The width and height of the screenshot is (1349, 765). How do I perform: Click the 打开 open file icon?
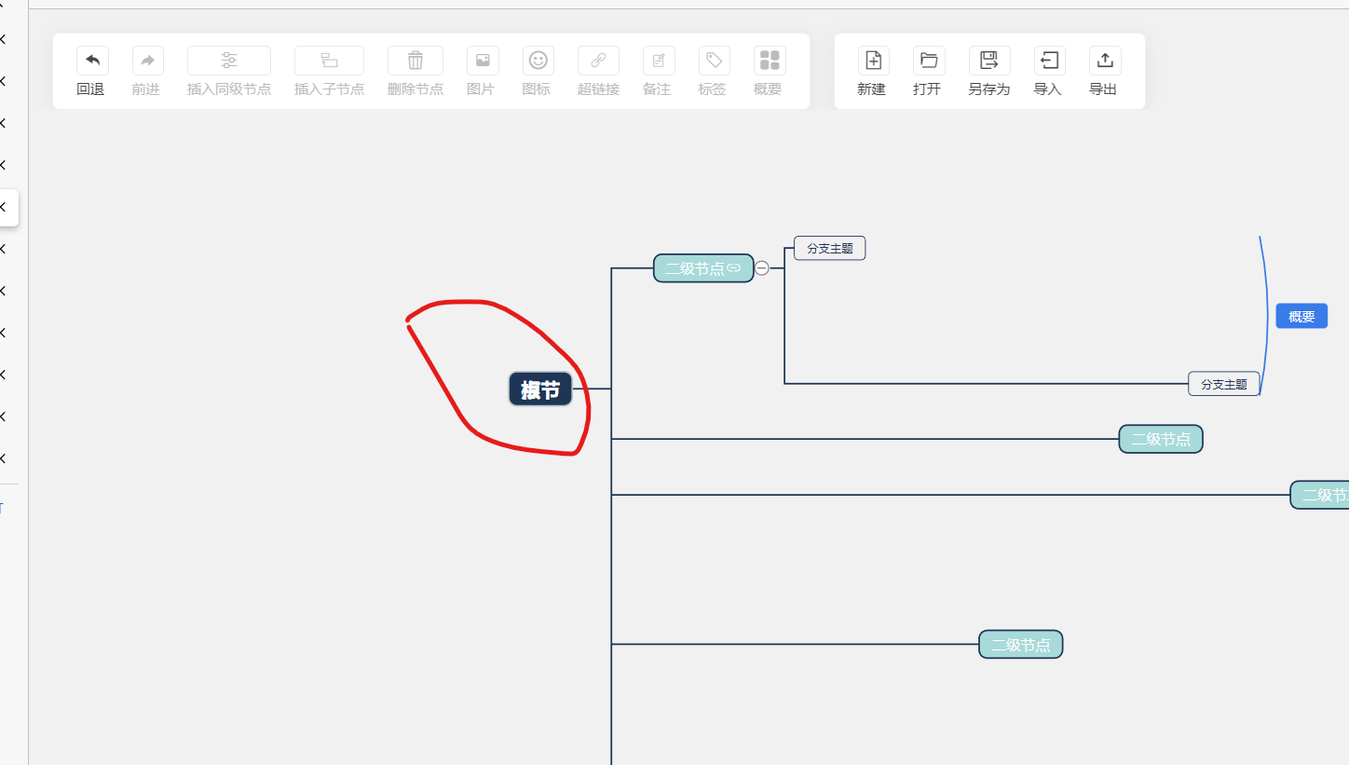(928, 60)
